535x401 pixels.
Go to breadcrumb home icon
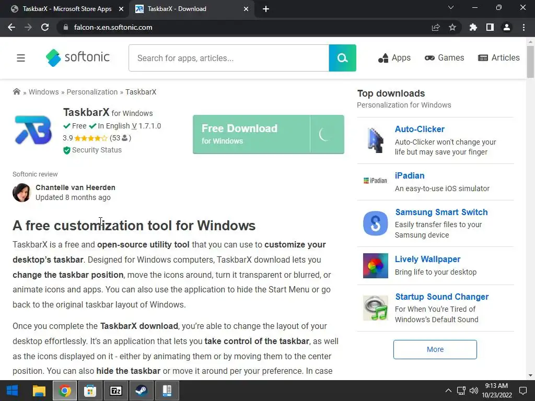(16, 92)
